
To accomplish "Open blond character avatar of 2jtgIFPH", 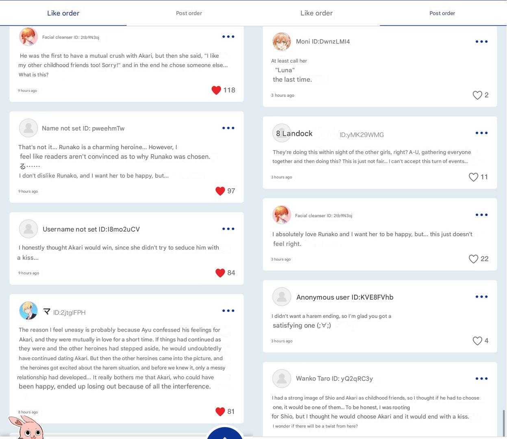I will (x=28, y=311).
